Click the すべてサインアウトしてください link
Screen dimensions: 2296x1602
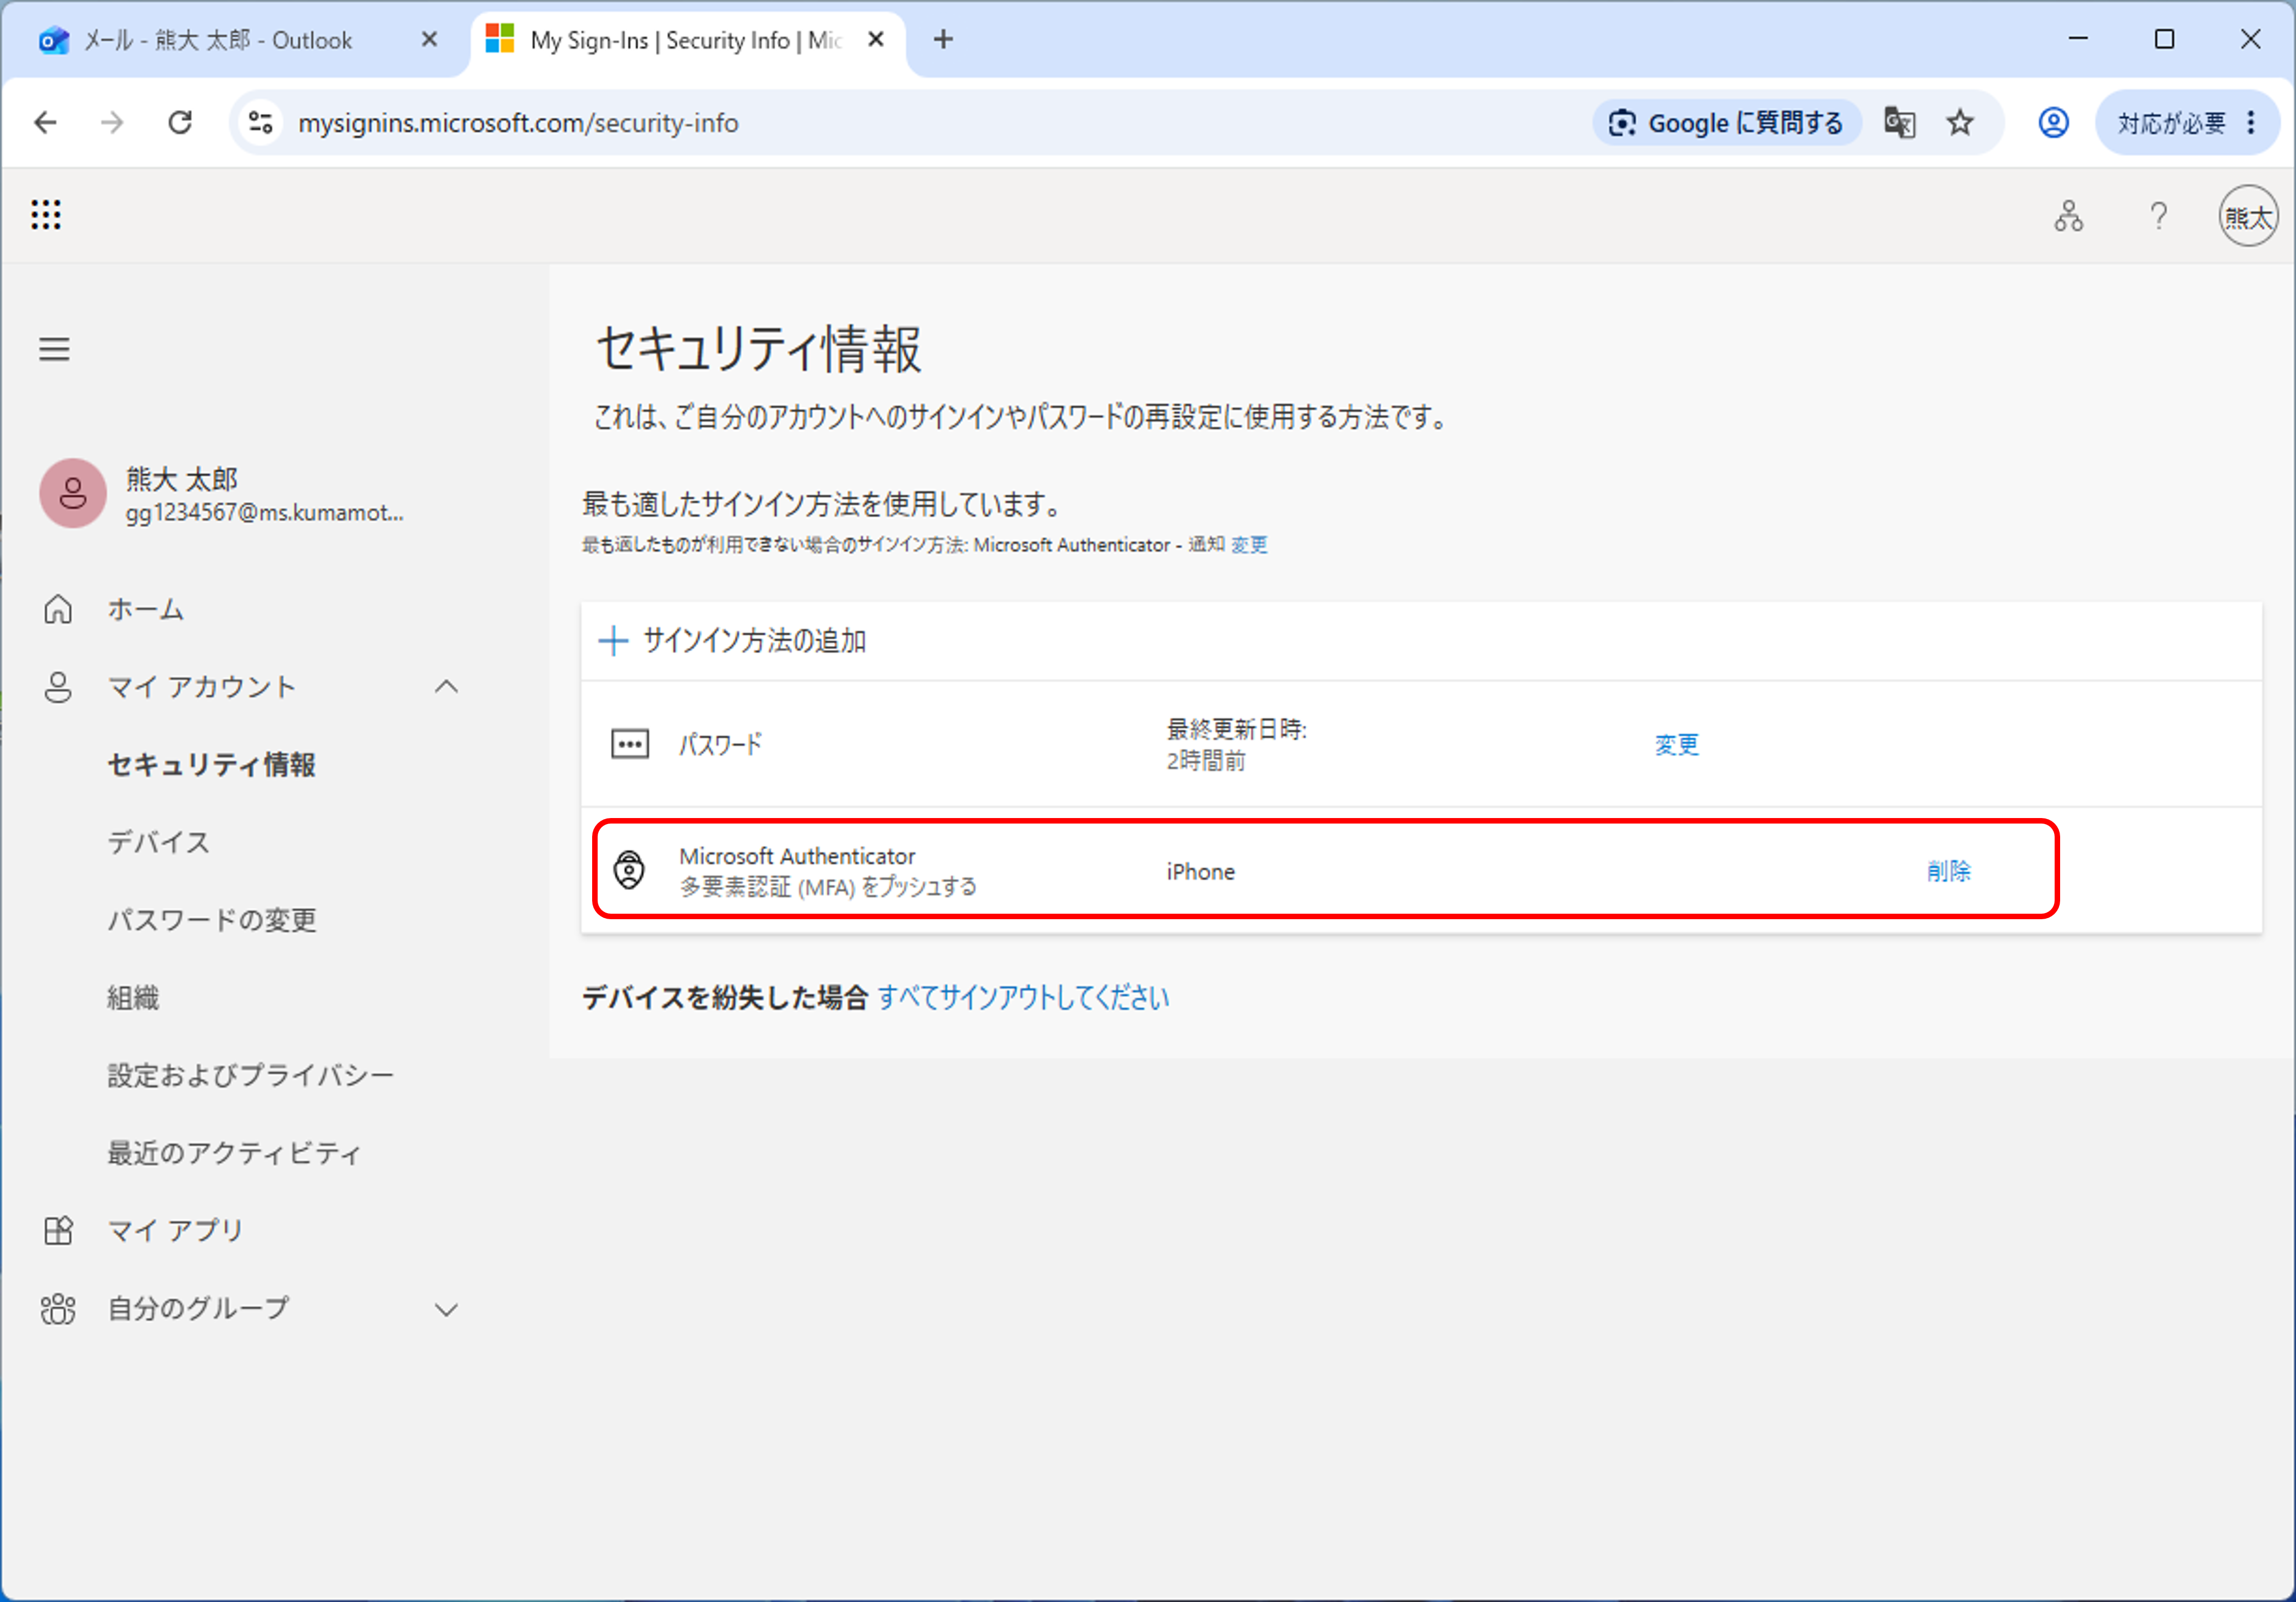pos(1023,997)
